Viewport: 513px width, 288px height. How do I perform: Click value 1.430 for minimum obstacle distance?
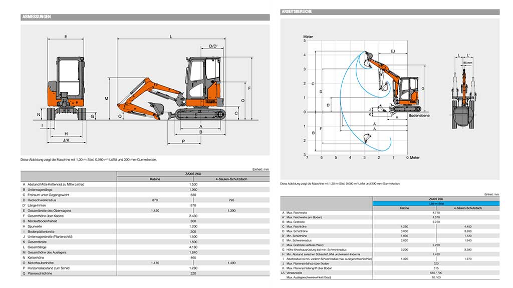tap(436, 254)
